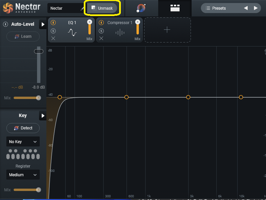The height and width of the screenshot is (200, 266).
Task: Select EQ node near 600 Hz
Action: click(126, 97)
